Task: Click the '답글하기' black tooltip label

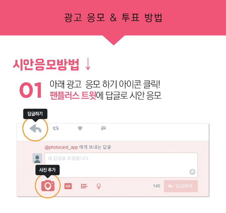Action: [x=35, y=114]
